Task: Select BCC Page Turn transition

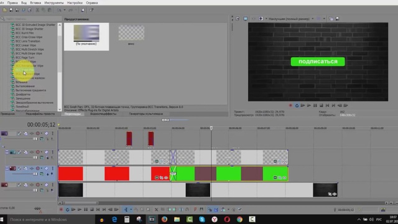Action: pyautogui.click(x=25, y=57)
